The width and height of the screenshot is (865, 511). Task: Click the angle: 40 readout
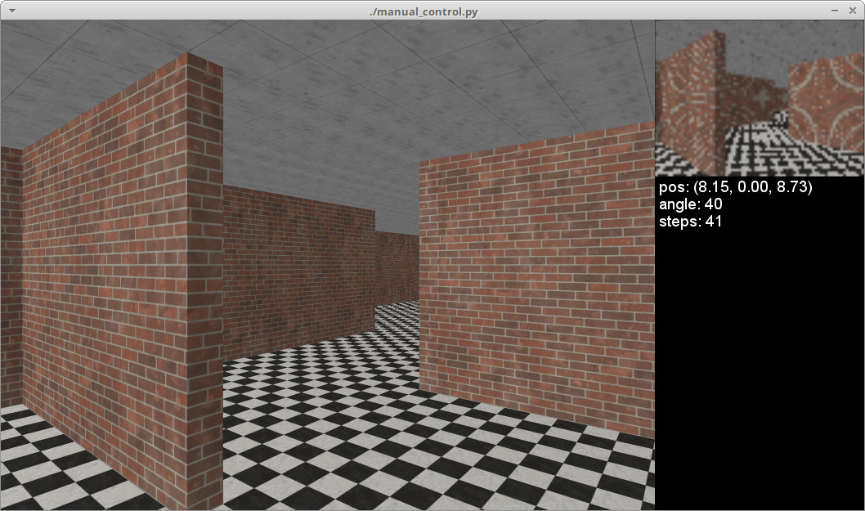point(690,204)
